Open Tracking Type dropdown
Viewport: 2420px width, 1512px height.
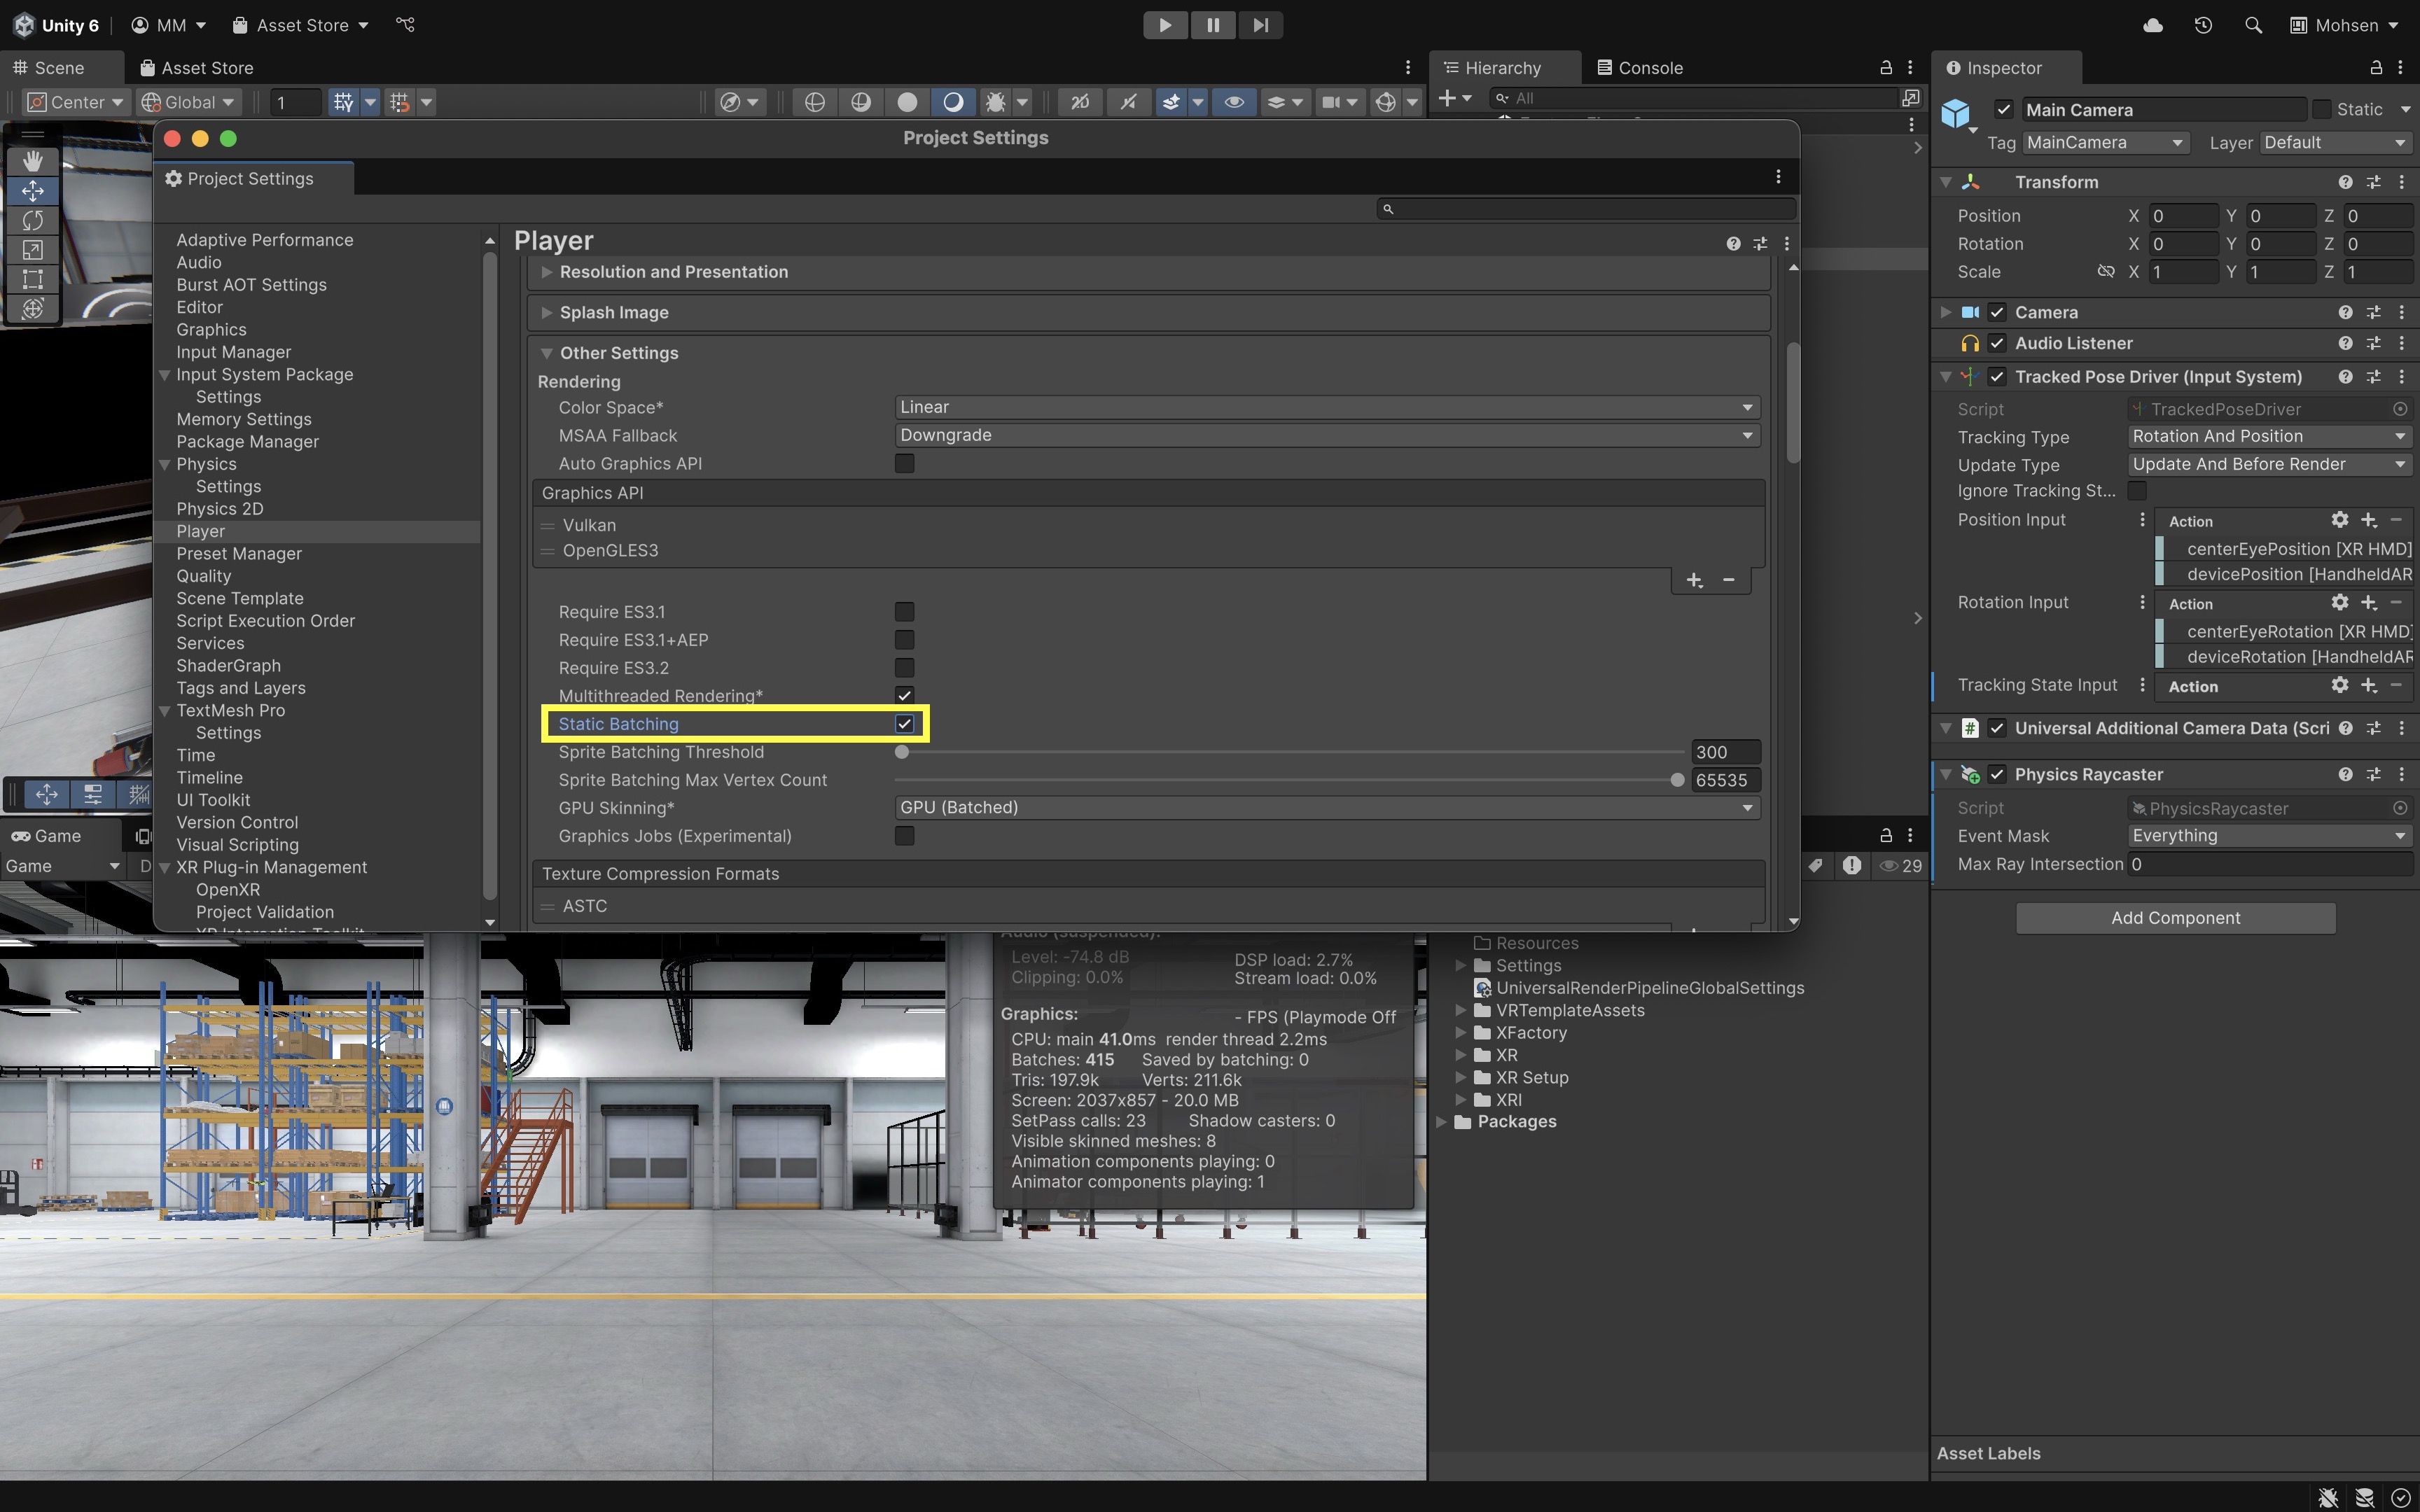2269,436
